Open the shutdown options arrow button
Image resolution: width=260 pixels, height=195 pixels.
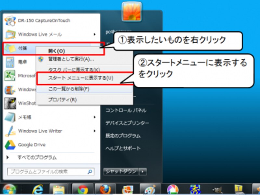tap(143, 172)
